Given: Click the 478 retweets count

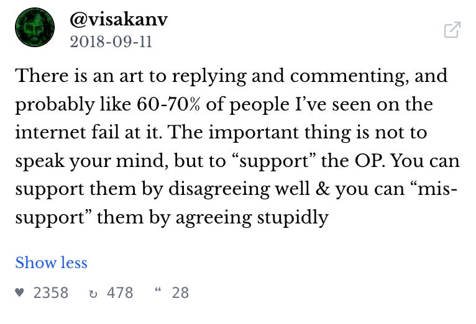Looking at the screenshot, I should [x=120, y=293].
